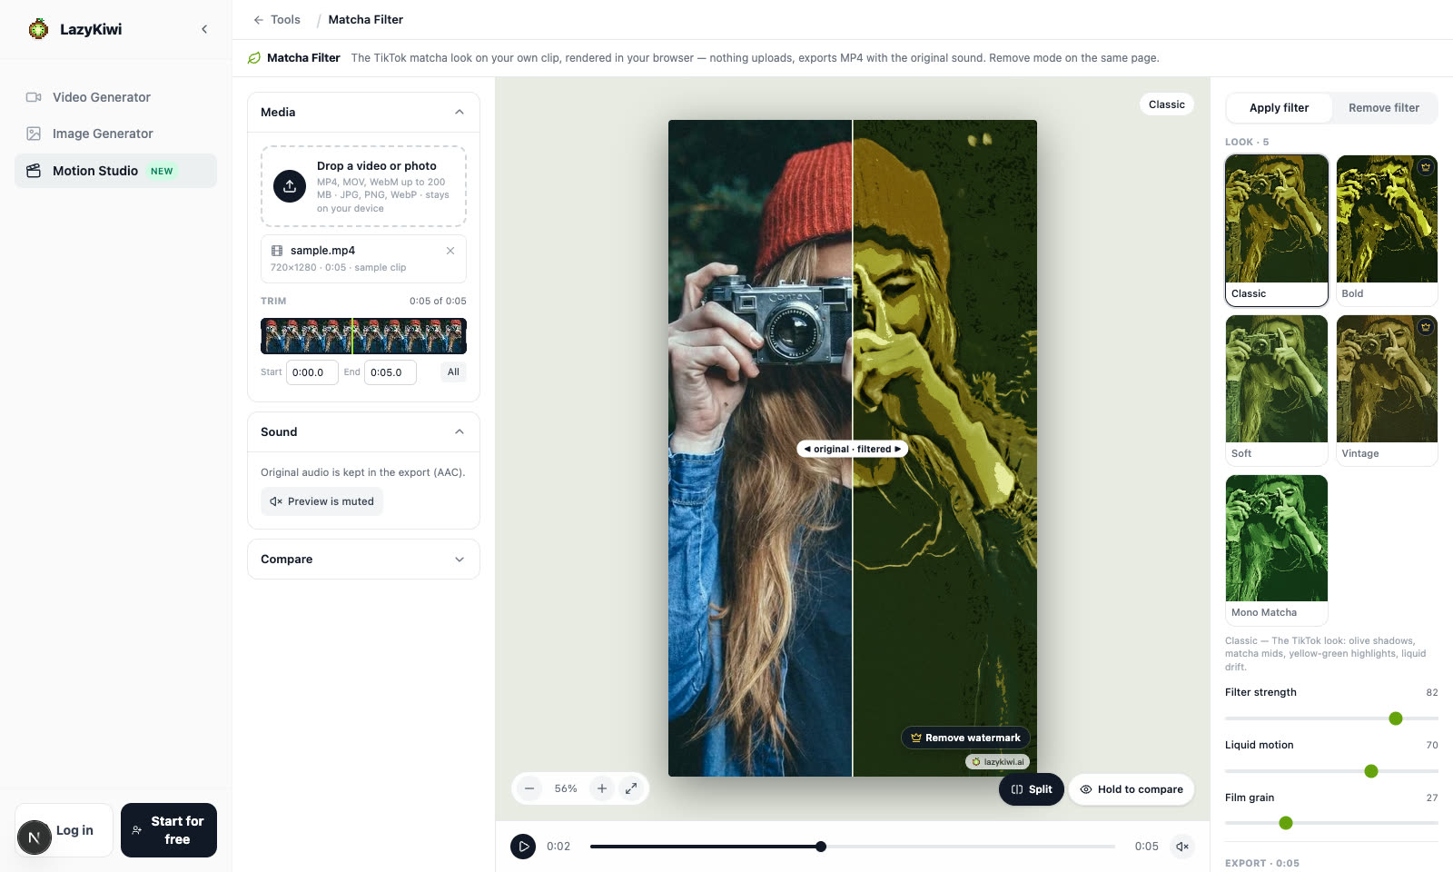The height and width of the screenshot is (872, 1453).
Task: Collapse the Sound panel
Action: pos(460,431)
